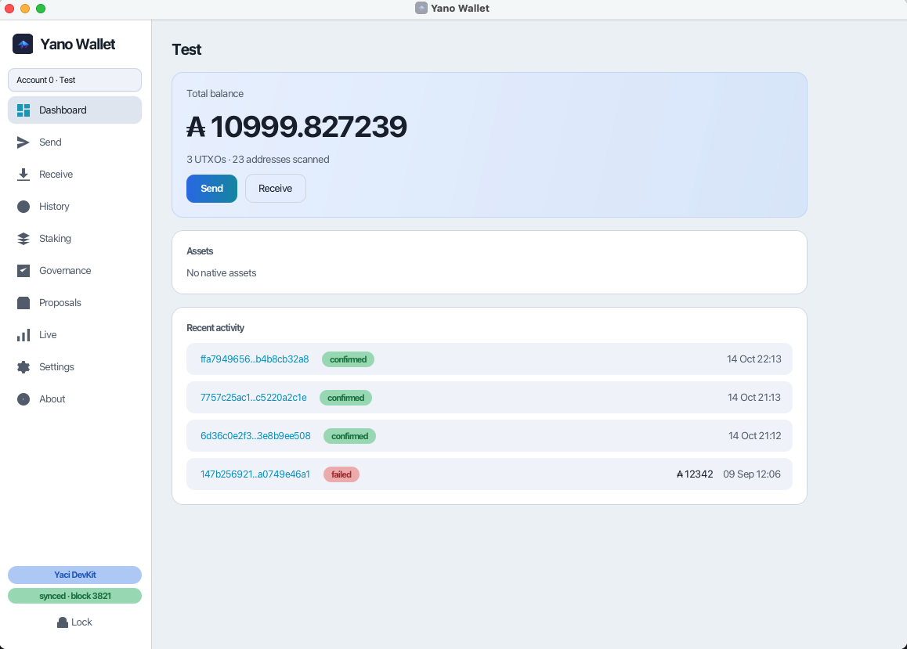Navigate to Governance

pyautogui.click(x=74, y=270)
